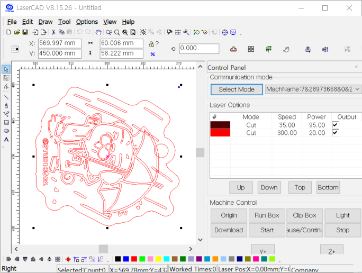Click the Import file icon
The image size is (362, 273).
coord(35,32)
